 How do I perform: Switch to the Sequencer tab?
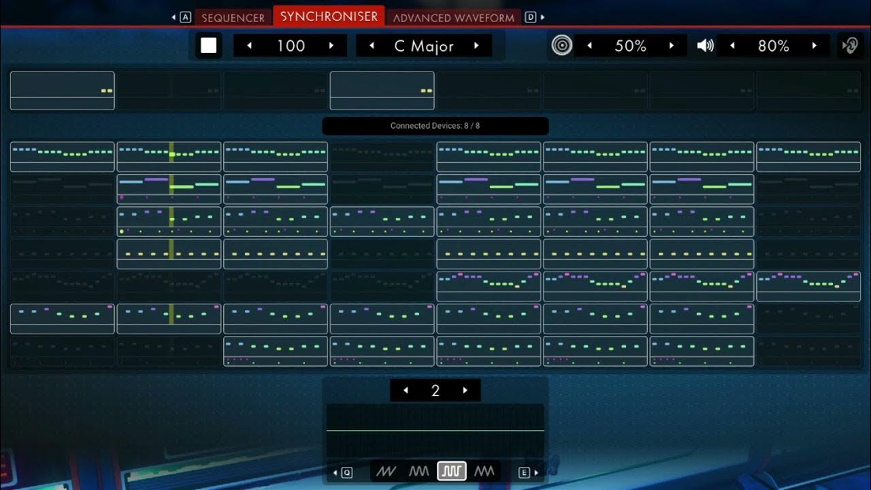click(x=233, y=18)
